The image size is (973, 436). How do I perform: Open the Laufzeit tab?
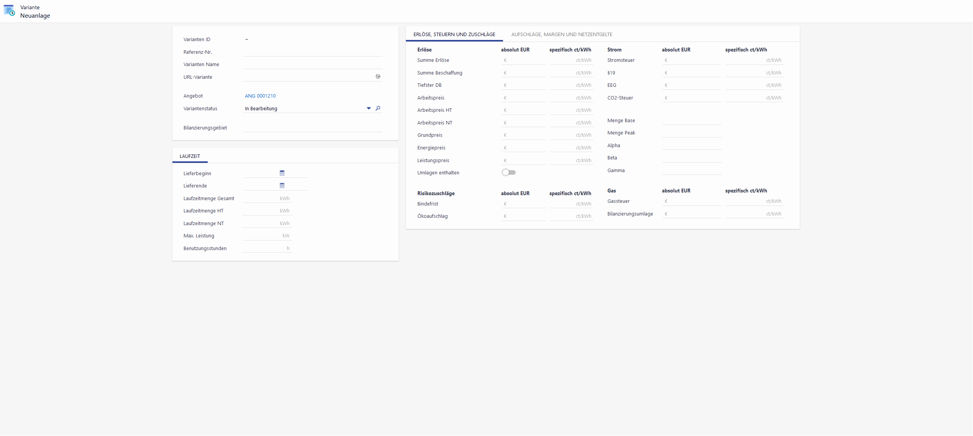click(190, 156)
